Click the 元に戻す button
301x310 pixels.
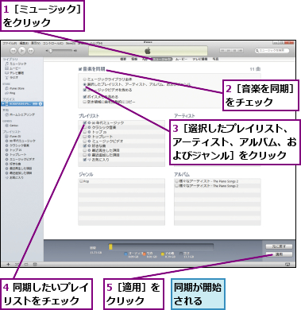click(x=279, y=246)
